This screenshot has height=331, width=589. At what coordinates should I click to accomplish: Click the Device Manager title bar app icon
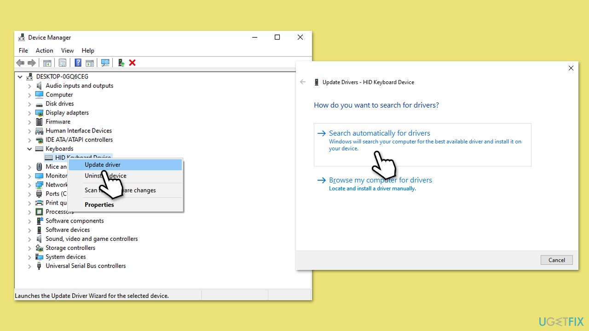tap(22, 38)
